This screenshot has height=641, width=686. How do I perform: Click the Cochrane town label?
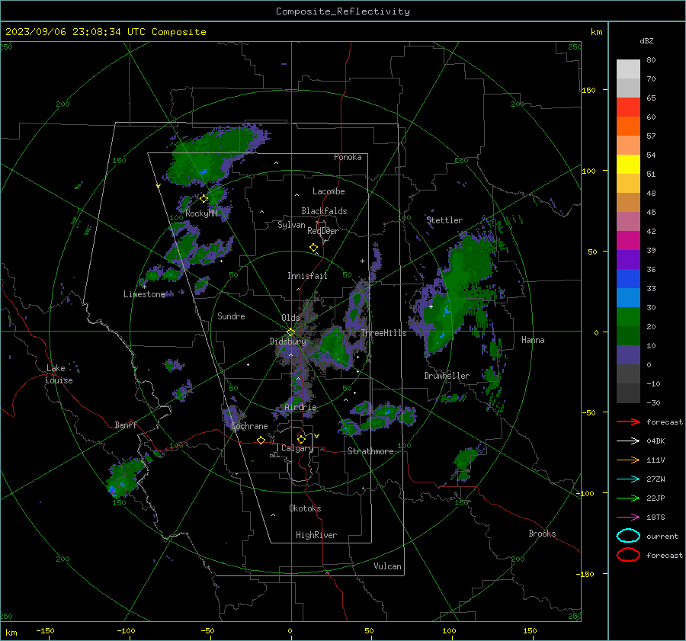(249, 426)
